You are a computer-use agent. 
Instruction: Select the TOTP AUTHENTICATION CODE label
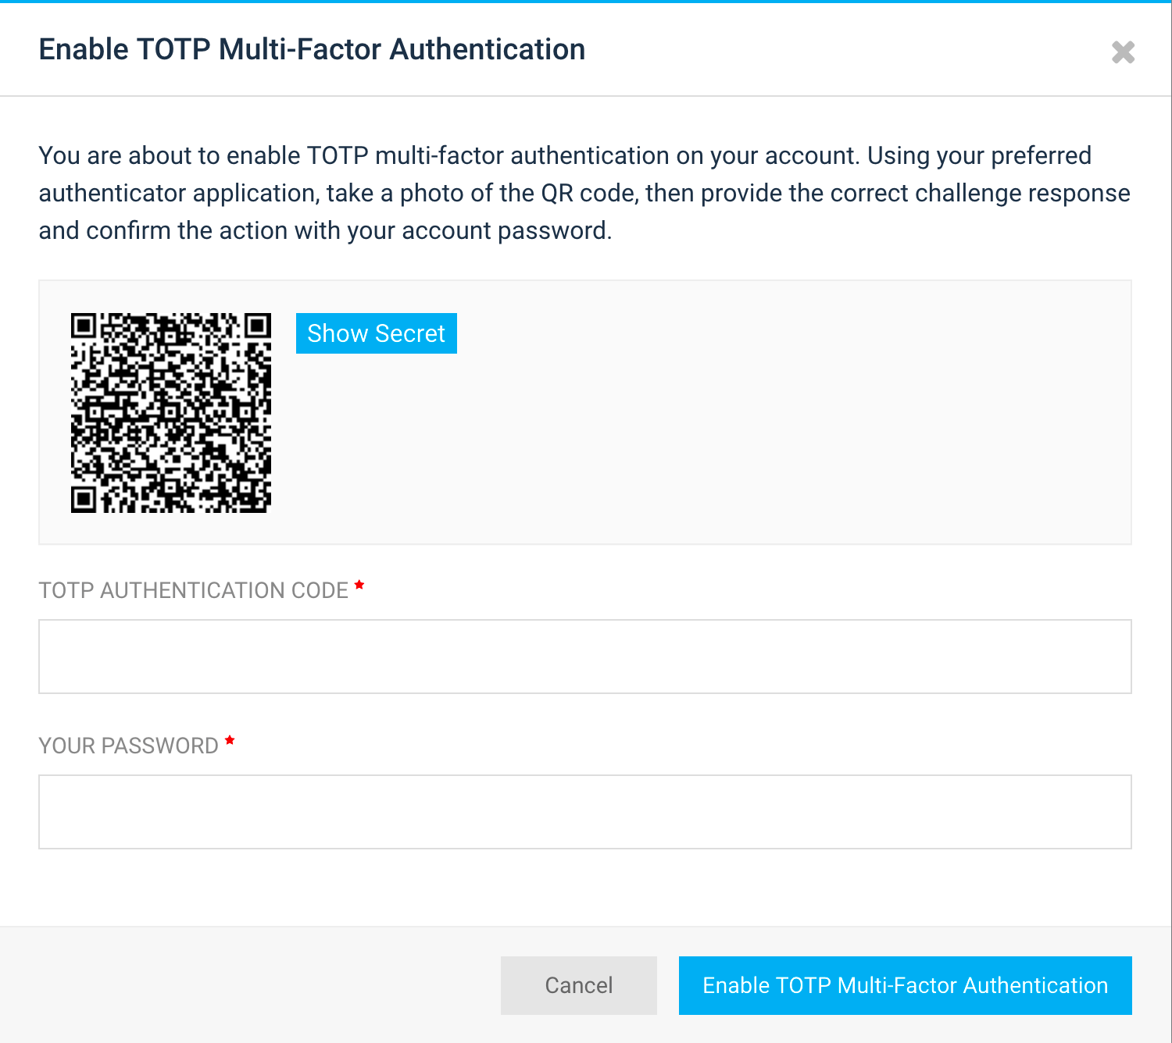(x=194, y=590)
